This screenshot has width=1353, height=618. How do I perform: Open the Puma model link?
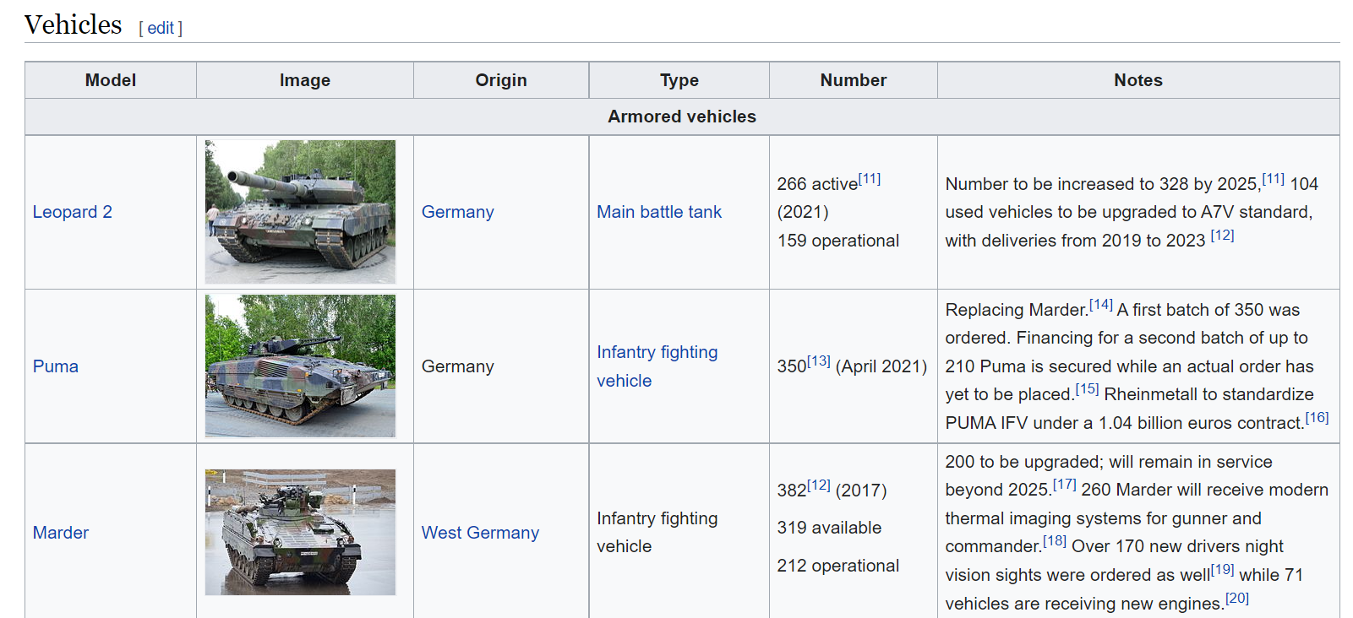tap(56, 366)
